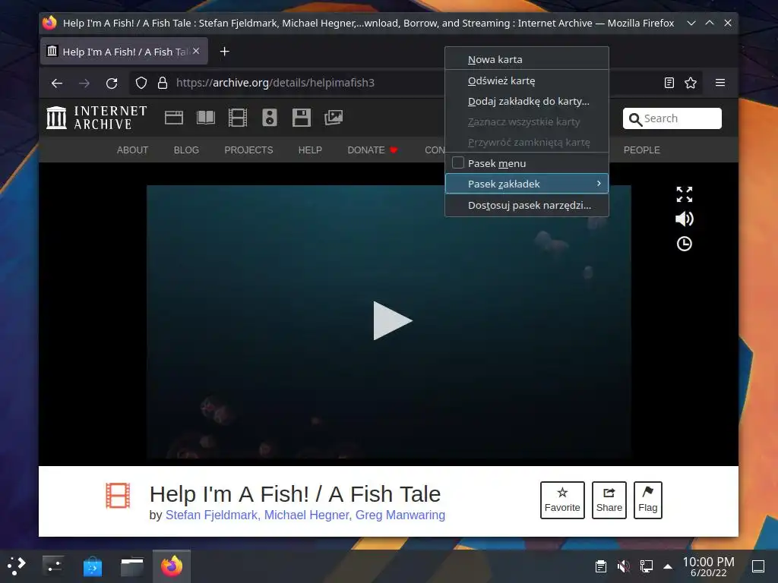
Task: Click the Flag button
Action: 647,499
